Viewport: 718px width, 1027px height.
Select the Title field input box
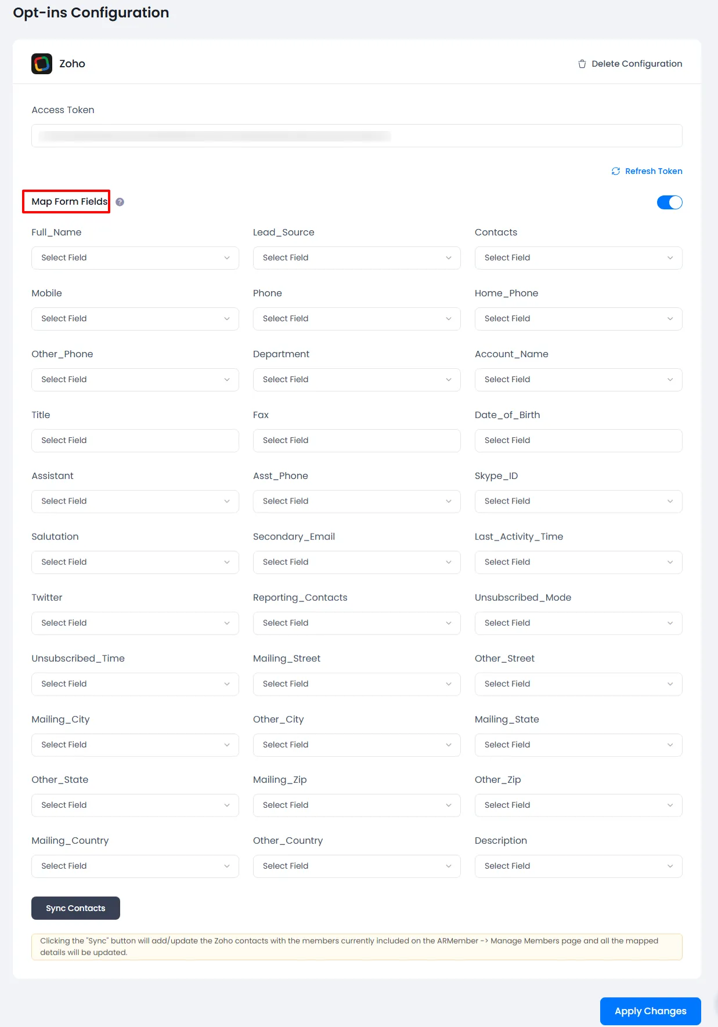(135, 441)
